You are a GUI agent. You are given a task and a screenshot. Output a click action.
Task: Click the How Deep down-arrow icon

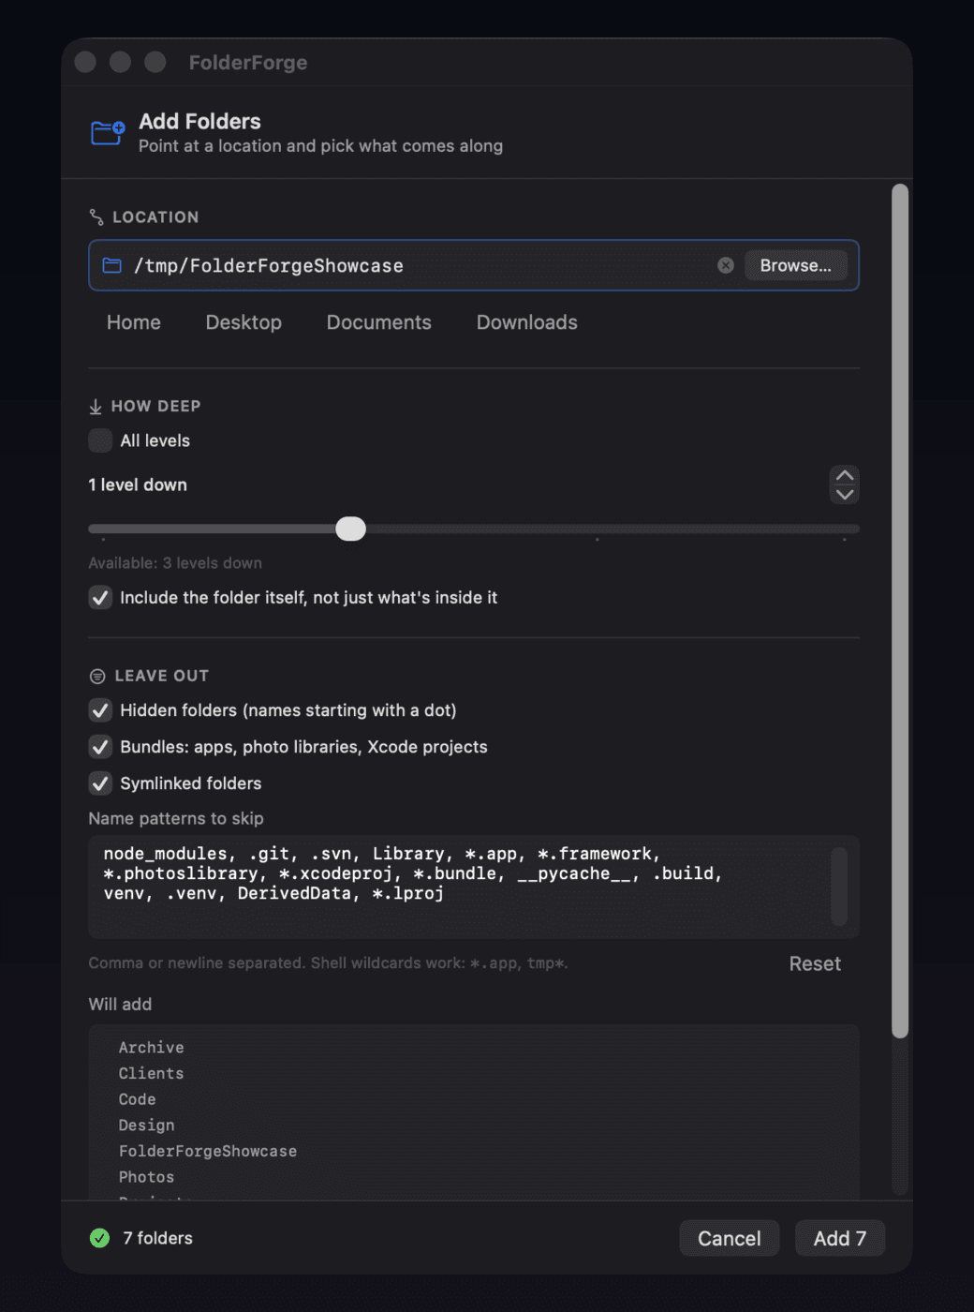pyautogui.click(x=96, y=407)
